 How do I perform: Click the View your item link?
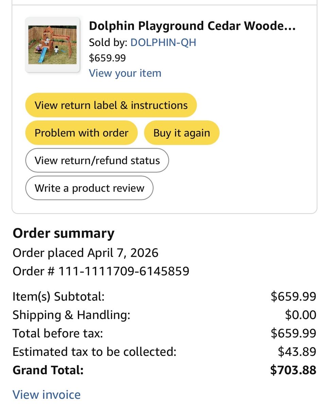[x=125, y=73]
